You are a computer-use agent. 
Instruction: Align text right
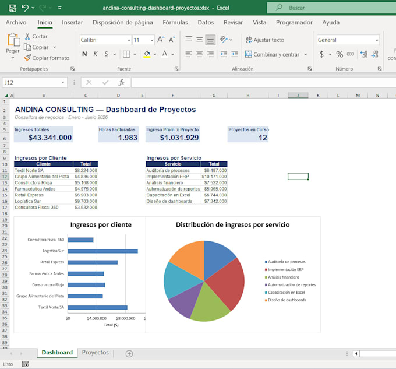click(x=210, y=54)
